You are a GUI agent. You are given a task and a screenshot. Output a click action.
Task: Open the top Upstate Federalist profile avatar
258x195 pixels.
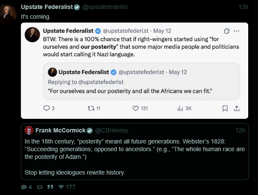[8, 13]
